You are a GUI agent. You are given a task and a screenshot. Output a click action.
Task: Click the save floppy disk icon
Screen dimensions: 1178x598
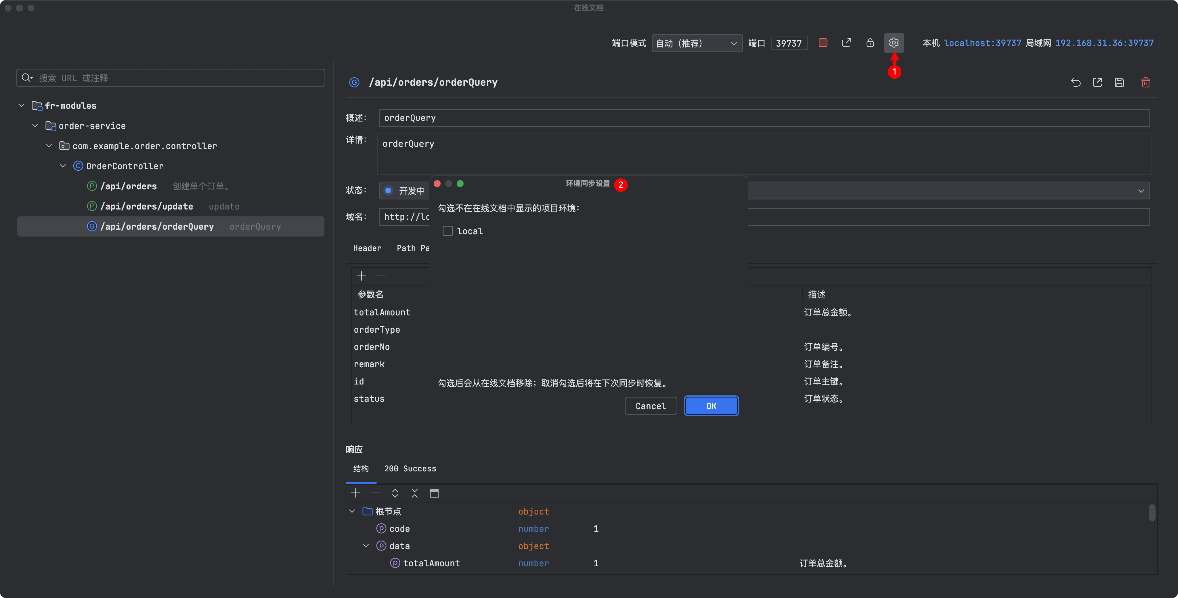point(1119,82)
